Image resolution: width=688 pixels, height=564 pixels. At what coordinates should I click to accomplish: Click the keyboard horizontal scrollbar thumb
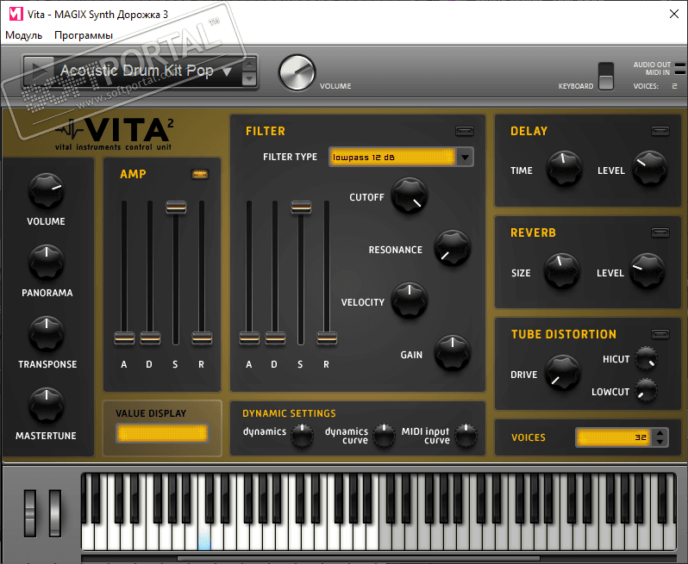358,558
